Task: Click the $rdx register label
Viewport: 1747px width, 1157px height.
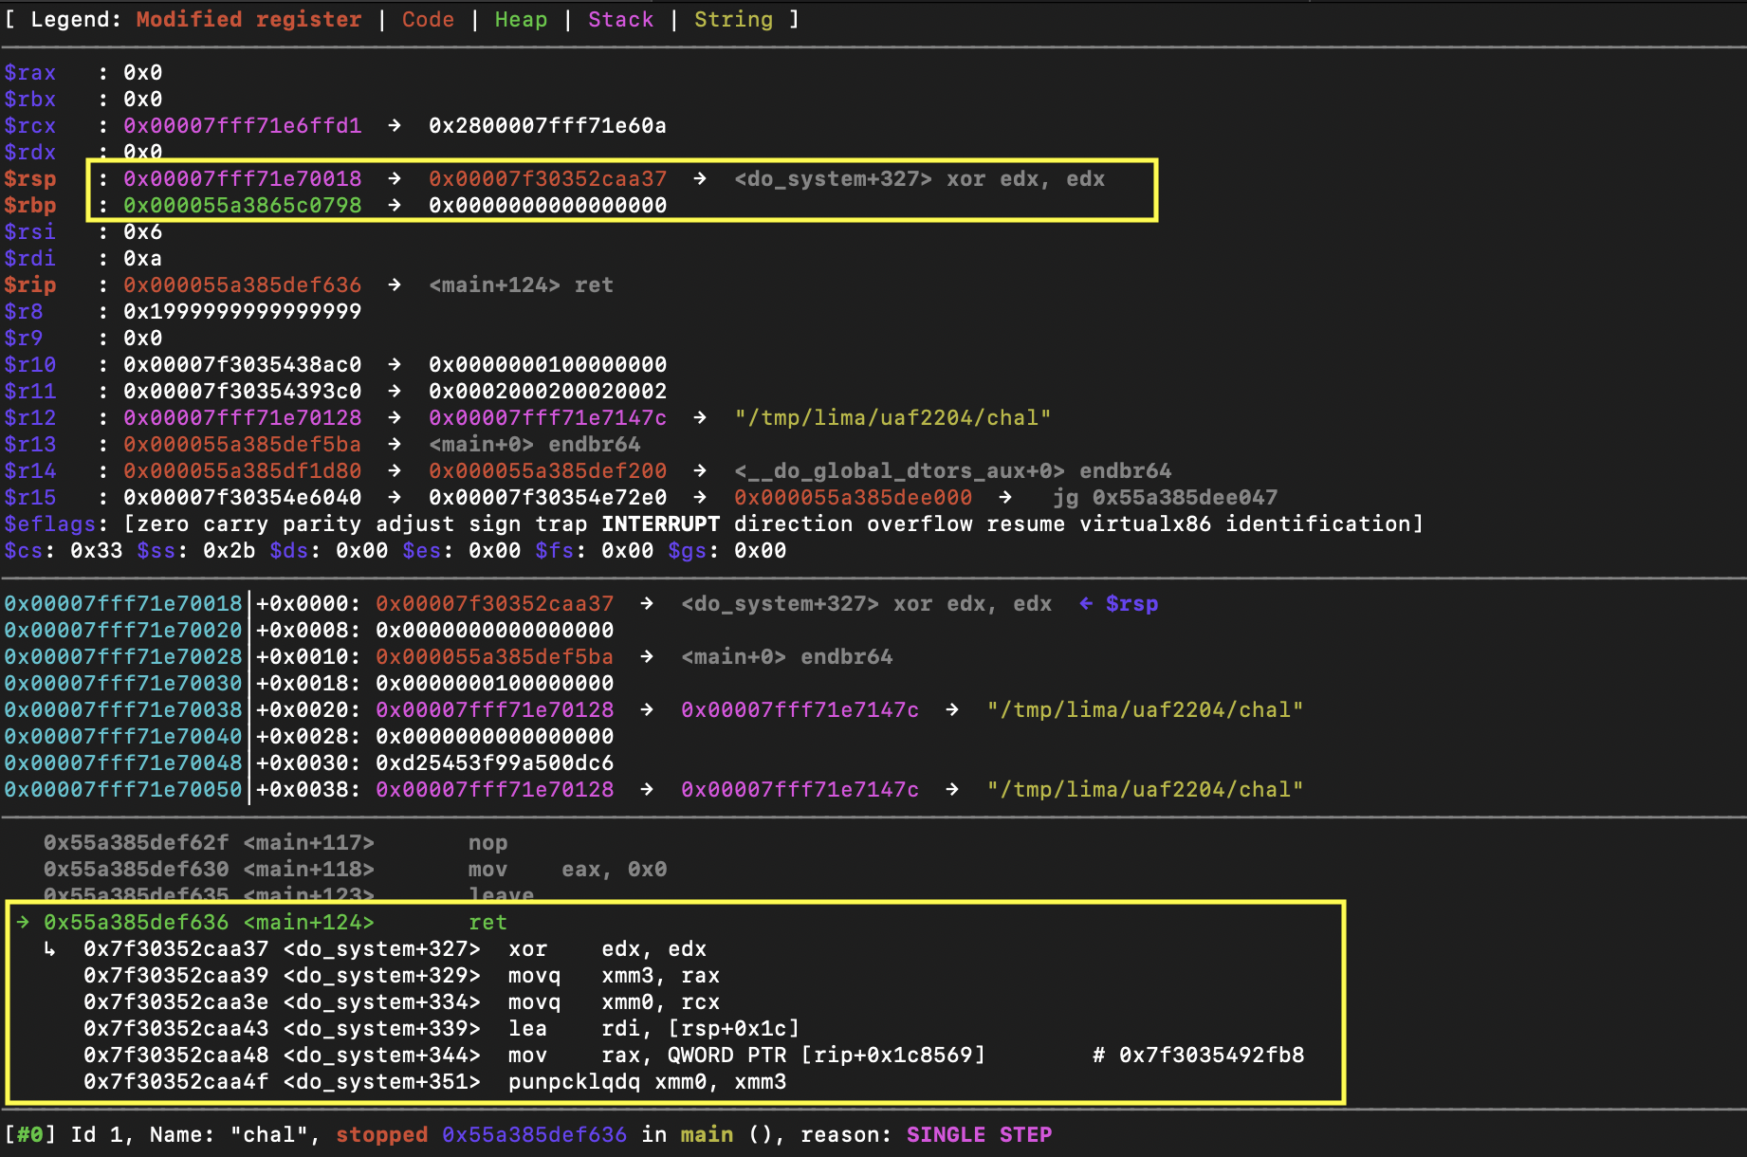Action: pos(29,153)
